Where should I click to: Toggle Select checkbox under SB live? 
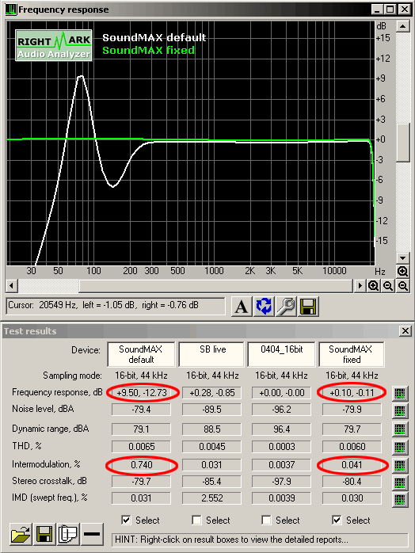tap(196, 520)
